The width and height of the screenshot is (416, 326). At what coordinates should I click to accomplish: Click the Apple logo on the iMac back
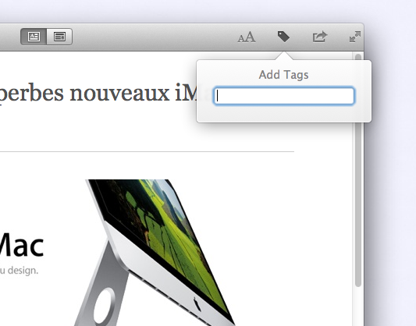(197, 304)
